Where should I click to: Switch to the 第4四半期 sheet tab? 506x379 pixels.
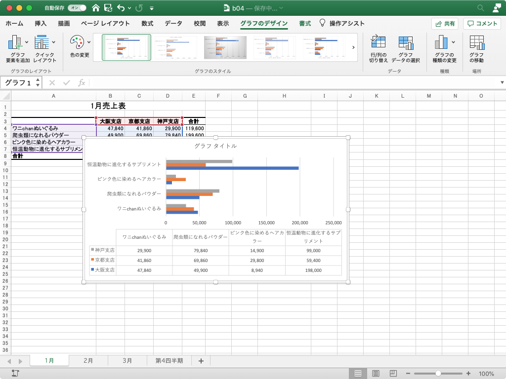[x=169, y=361]
